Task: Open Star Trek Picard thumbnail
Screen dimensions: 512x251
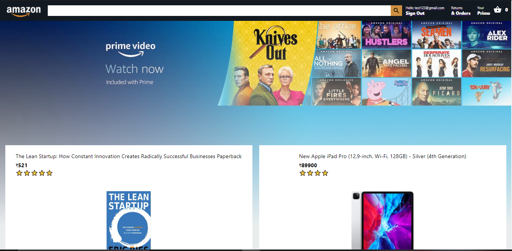Action: [x=437, y=92]
